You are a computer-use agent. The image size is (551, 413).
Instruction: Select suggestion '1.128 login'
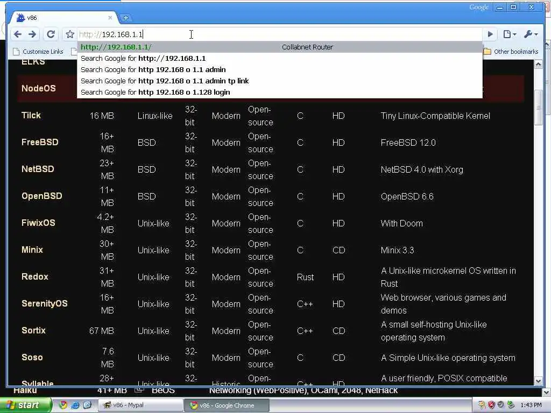click(279, 92)
